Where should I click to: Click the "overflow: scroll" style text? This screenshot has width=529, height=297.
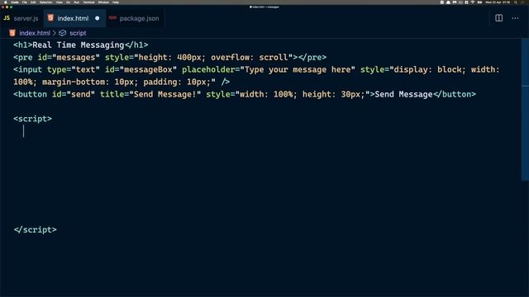[250, 58]
